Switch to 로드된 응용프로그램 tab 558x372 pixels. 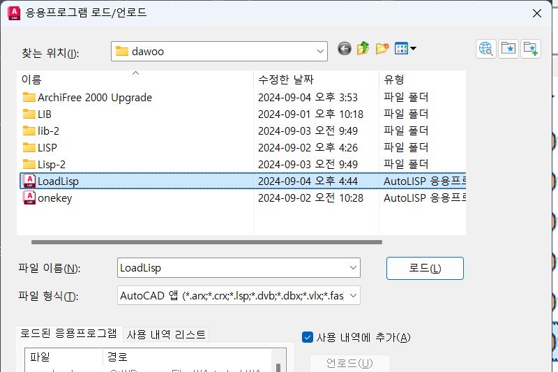[68, 334]
